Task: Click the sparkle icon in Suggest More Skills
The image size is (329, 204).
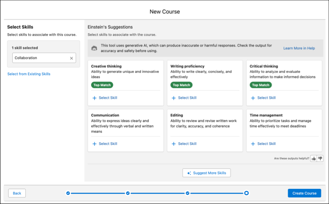Action: 189,173
